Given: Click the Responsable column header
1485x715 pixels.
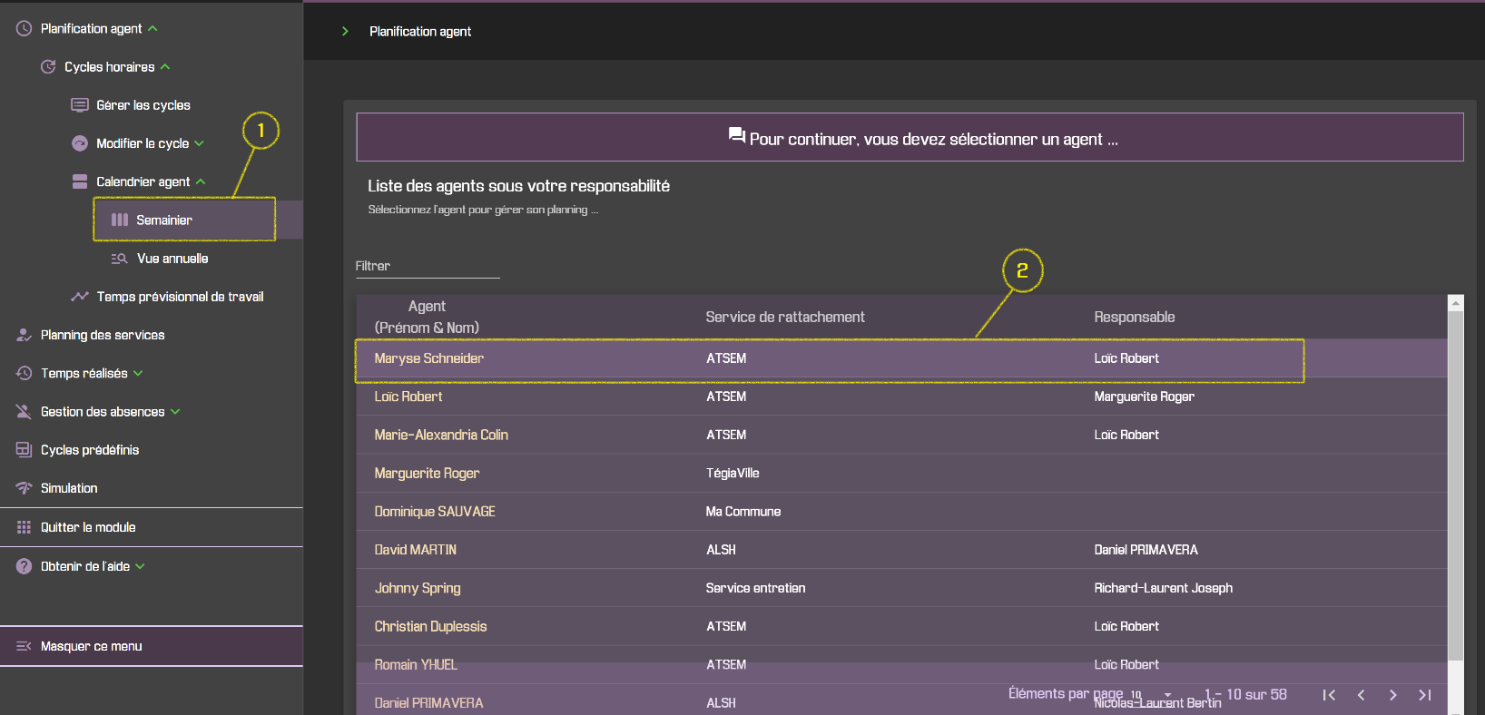Looking at the screenshot, I should [x=1135, y=317].
